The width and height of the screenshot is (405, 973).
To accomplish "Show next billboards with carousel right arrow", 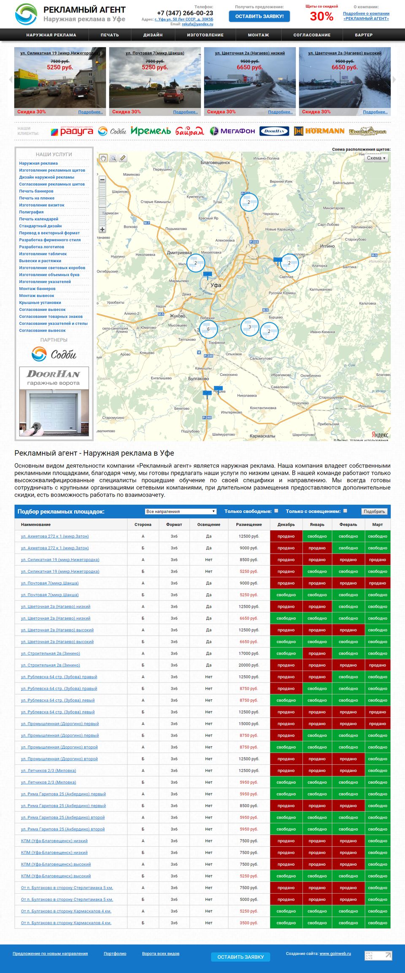I will (x=394, y=79).
